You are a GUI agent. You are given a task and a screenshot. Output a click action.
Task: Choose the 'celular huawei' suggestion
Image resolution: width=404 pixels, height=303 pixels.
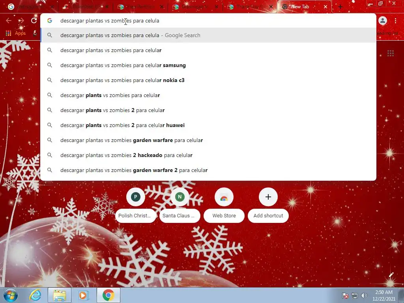(208, 125)
